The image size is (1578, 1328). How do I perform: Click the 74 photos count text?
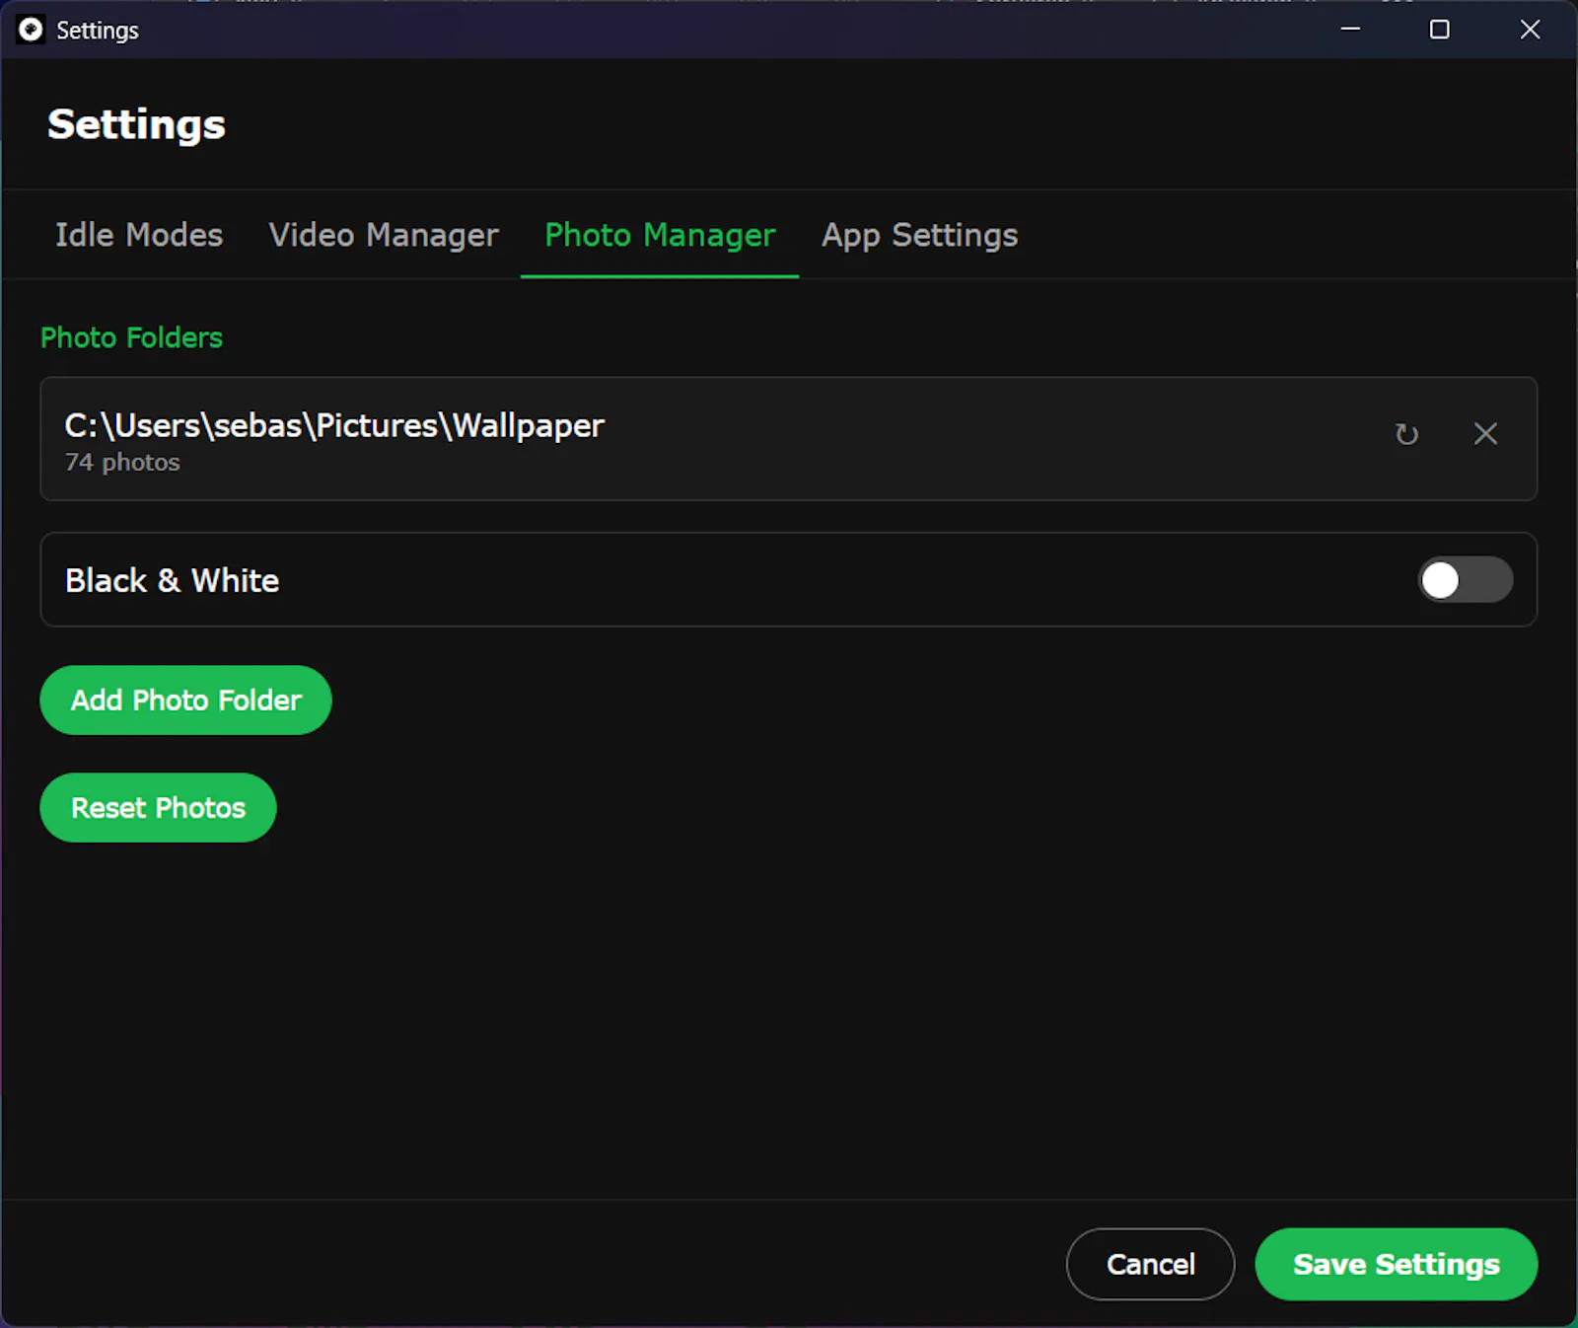point(122,462)
